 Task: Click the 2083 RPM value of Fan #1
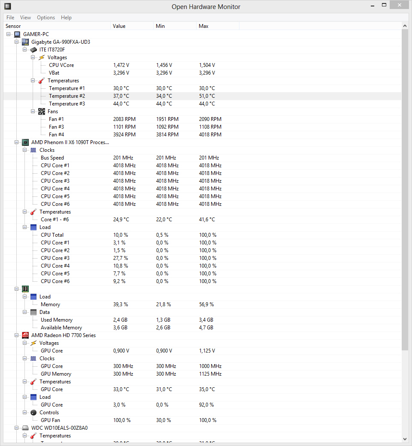(x=124, y=119)
